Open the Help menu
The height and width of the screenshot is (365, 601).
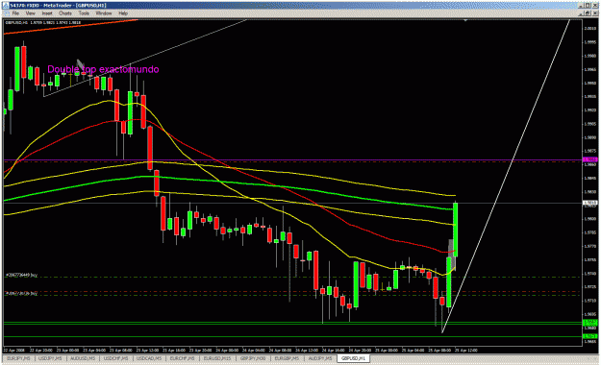(123, 13)
